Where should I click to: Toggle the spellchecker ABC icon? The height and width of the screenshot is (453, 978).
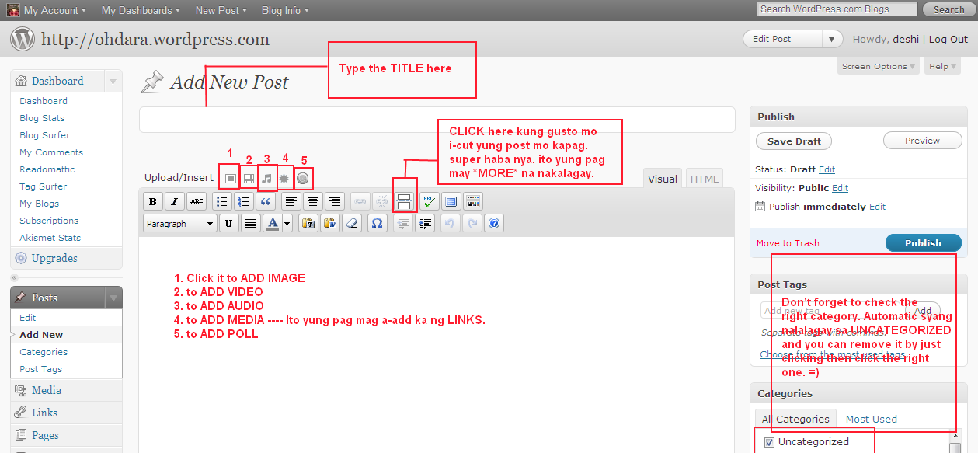click(x=428, y=202)
